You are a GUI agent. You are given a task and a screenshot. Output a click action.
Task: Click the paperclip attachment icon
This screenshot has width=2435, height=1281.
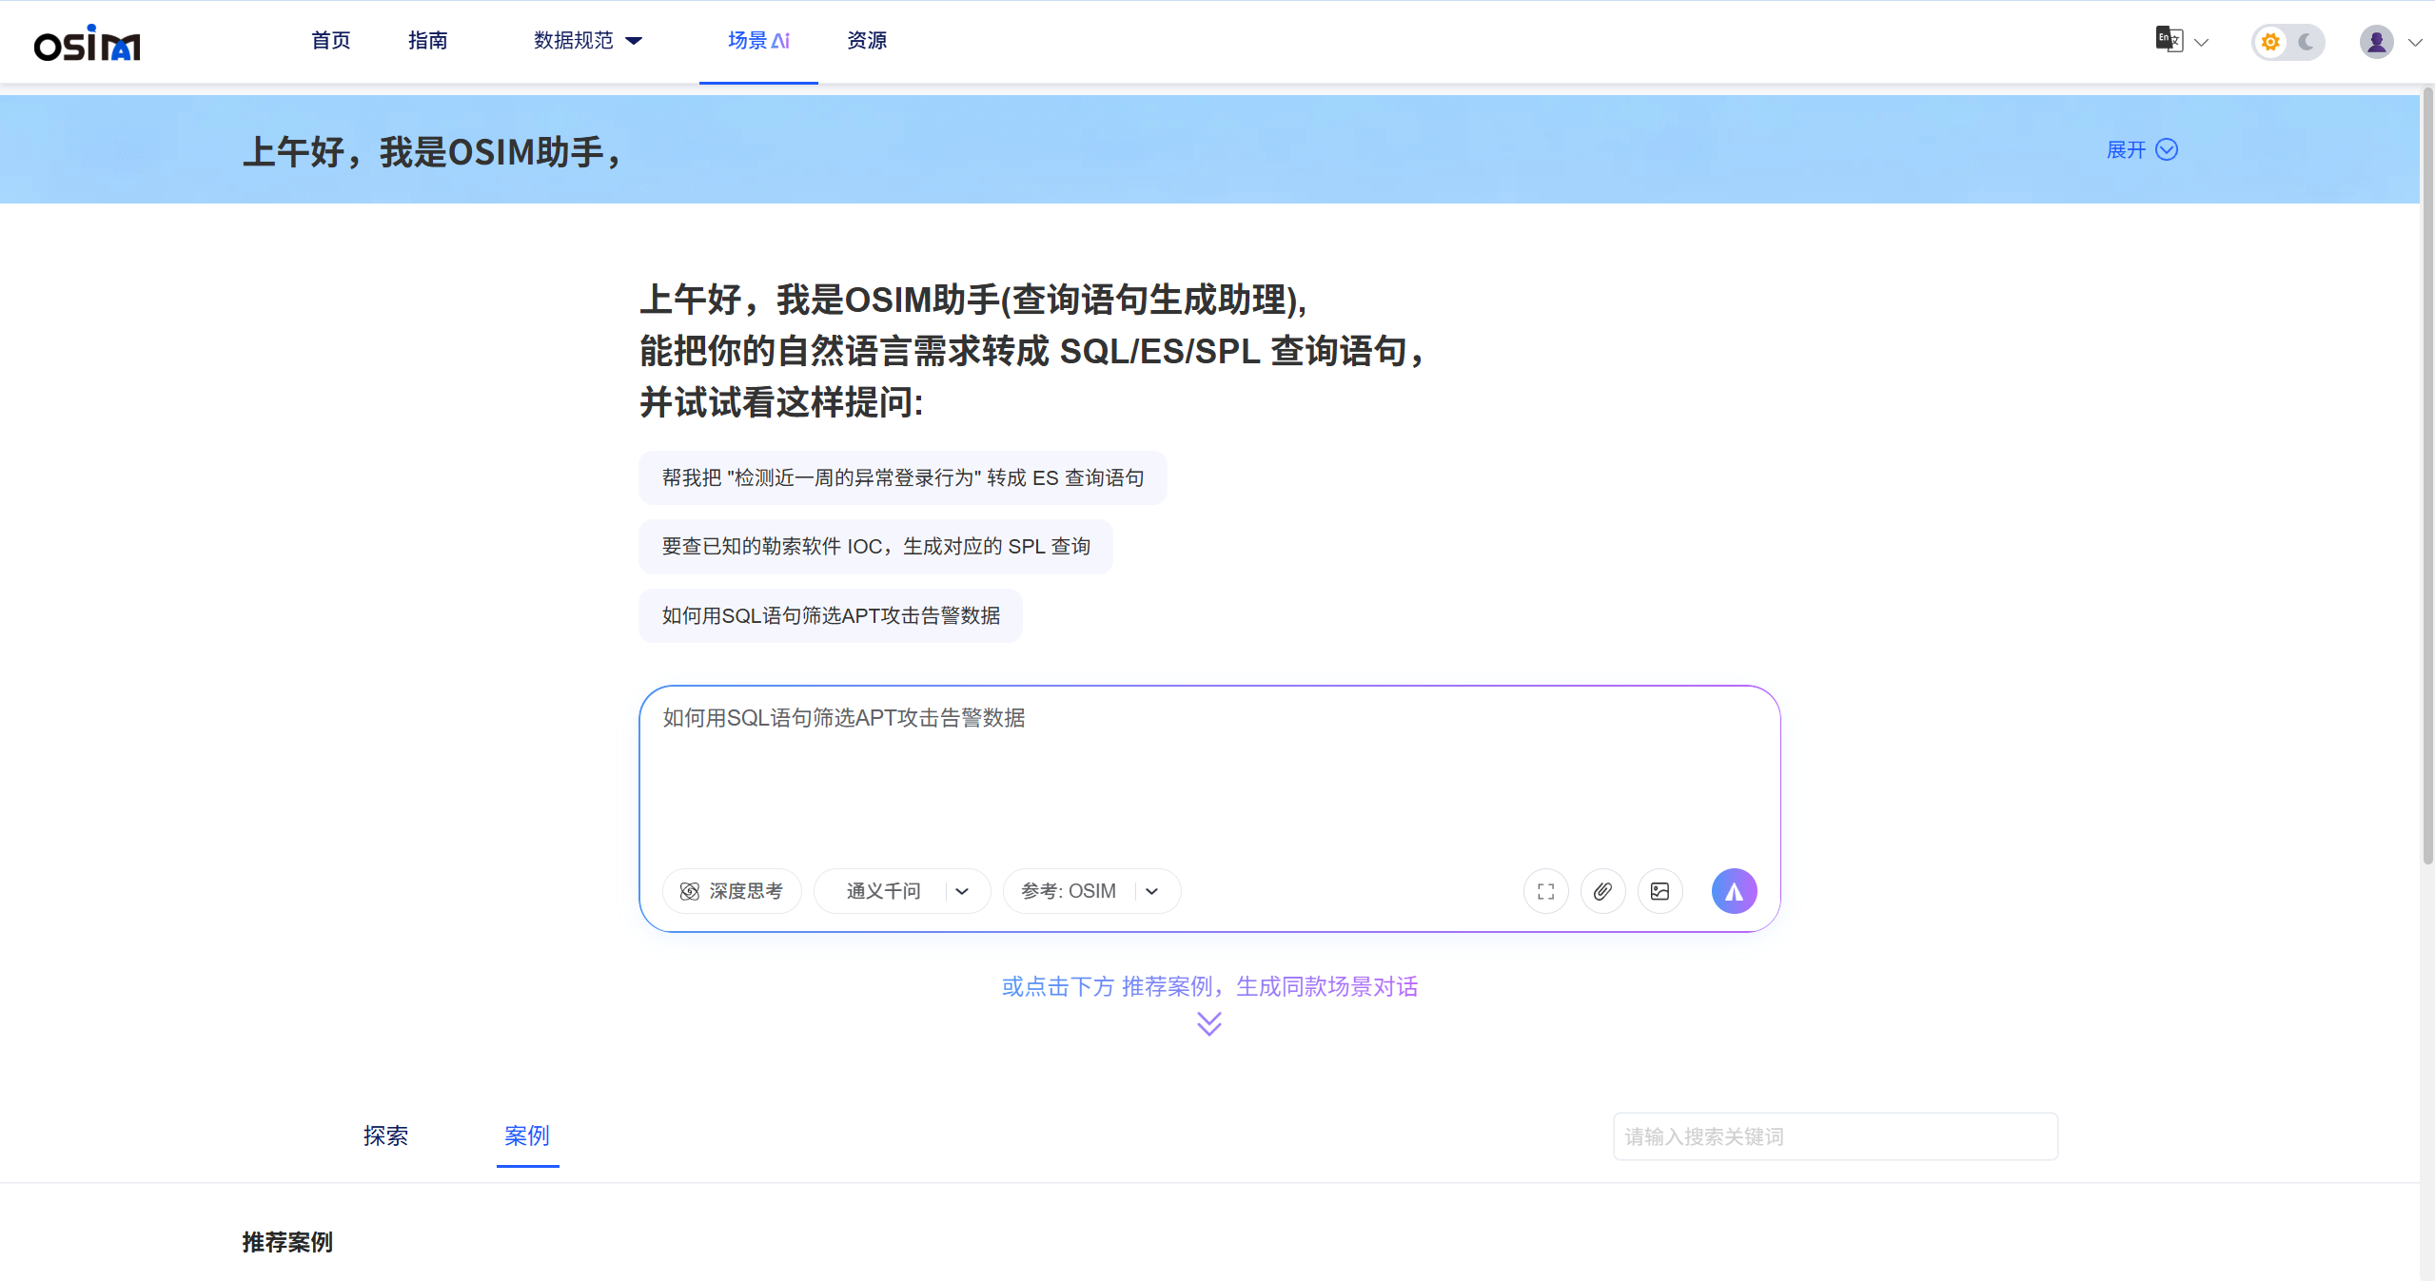pos(1602,891)
